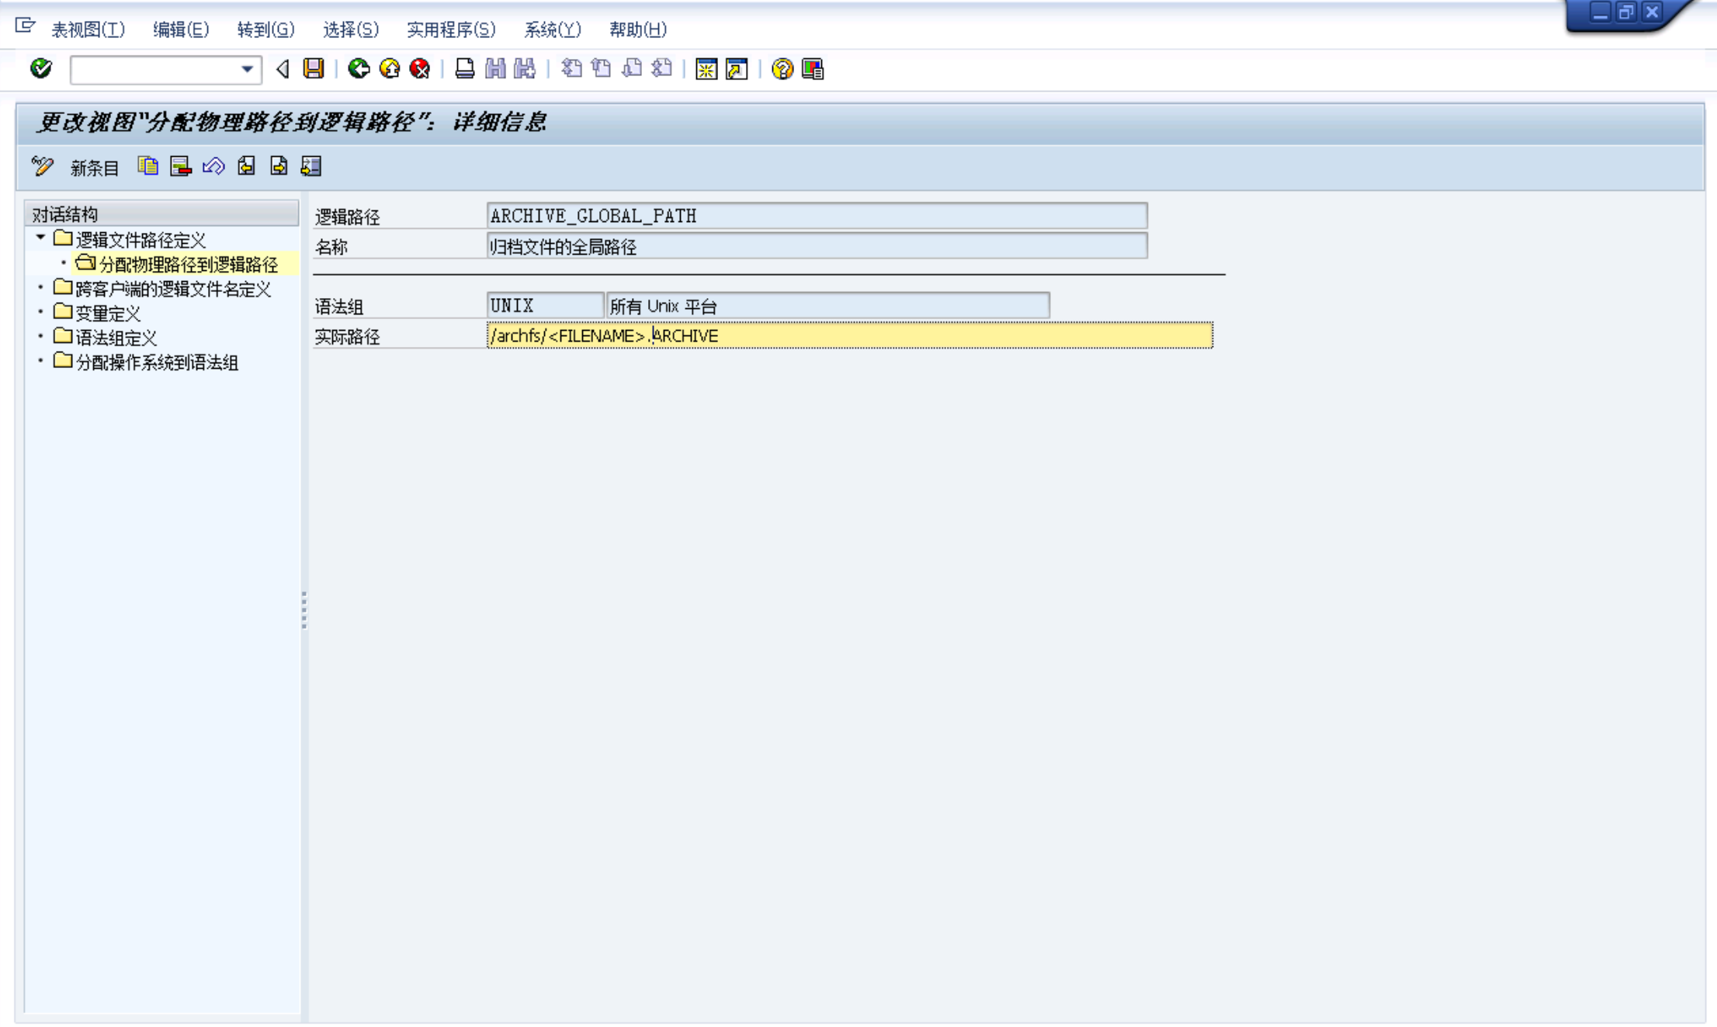1717x1027 pixels.
Task: Open the 系统(Y) menu
Action: (552, 29)
